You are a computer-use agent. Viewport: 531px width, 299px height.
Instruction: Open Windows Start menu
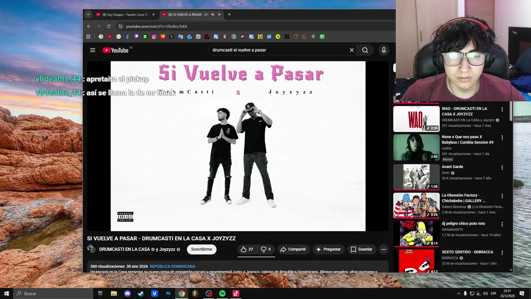(7, 294)
